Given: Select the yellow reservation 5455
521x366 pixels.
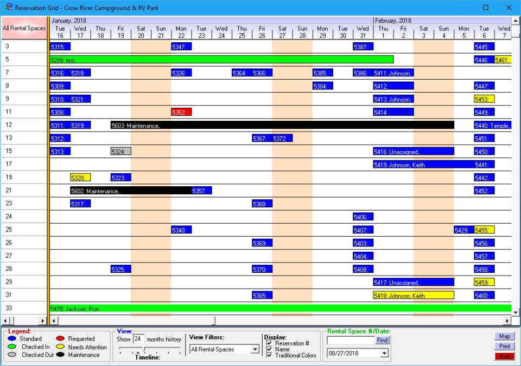Looking at the screenshot, I should (485, 230).
